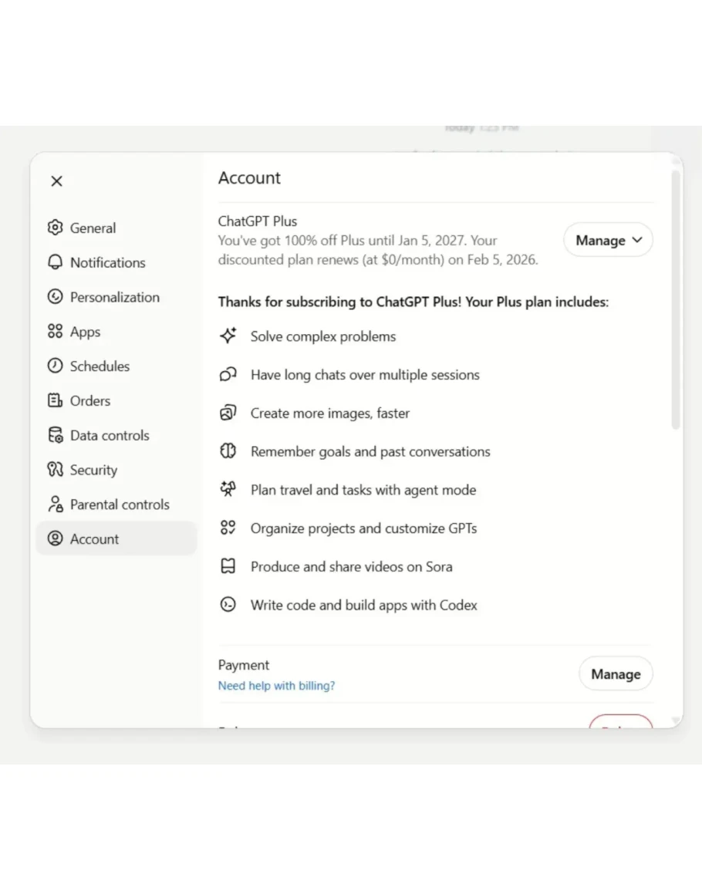Click the Security key icon
This screenshot has height=891, width=702.
pyautogui.click(x=55, y=469)
